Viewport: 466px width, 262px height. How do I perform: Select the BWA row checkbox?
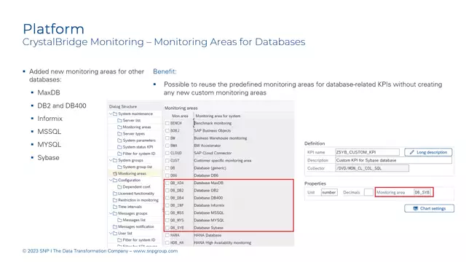[x=167, y=146]
